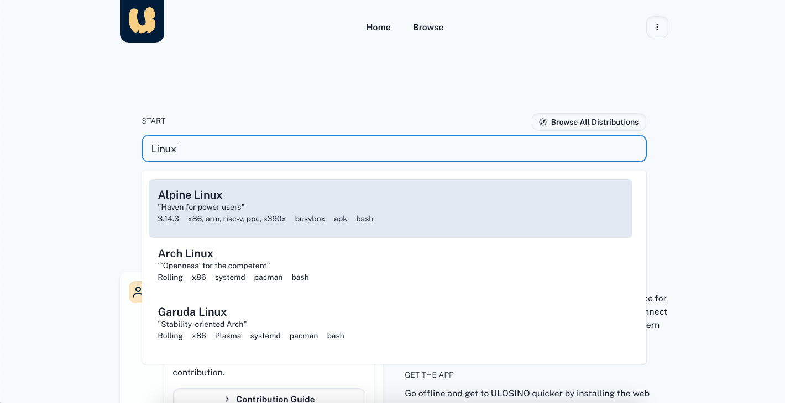The image size is (785, 403).
Task: Click the compass icon in Browse All Distributions
Action: pyautogui.click(x=543, y=122)
